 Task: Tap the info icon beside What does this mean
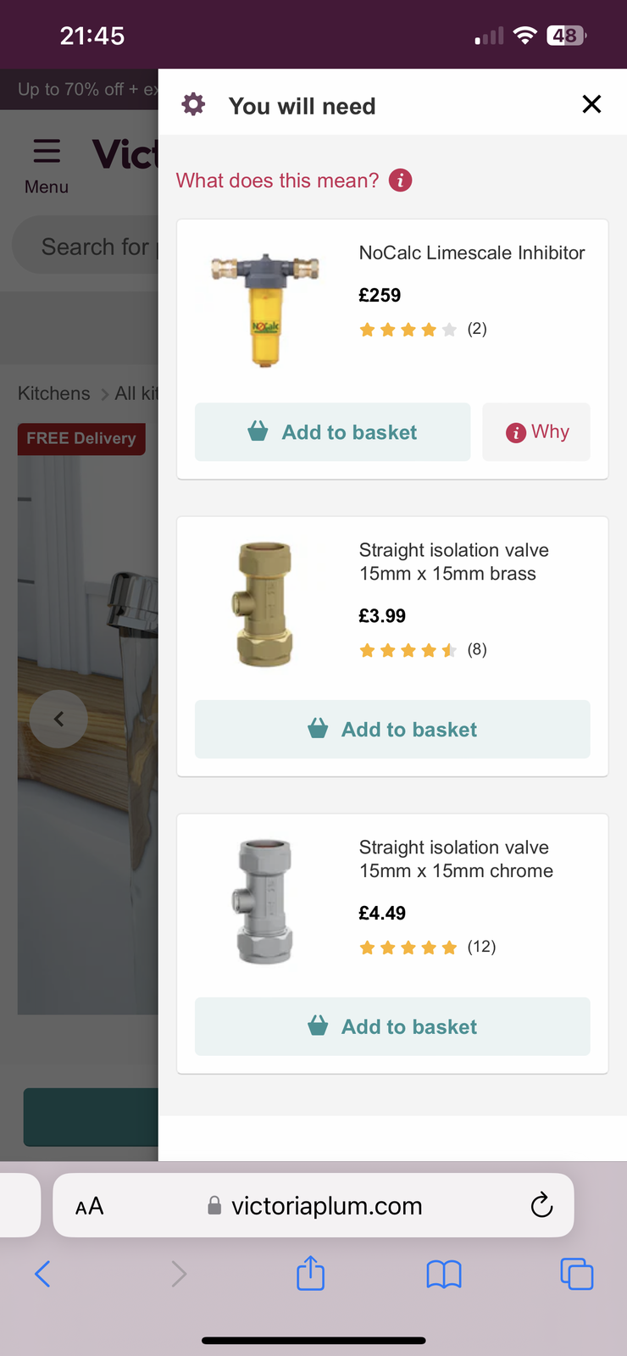(x=400, y=181)
